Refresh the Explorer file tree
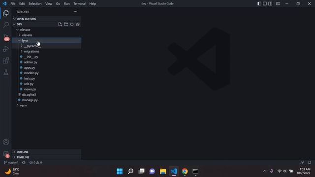This screenshot has width=315, height=177. [72, 24]
